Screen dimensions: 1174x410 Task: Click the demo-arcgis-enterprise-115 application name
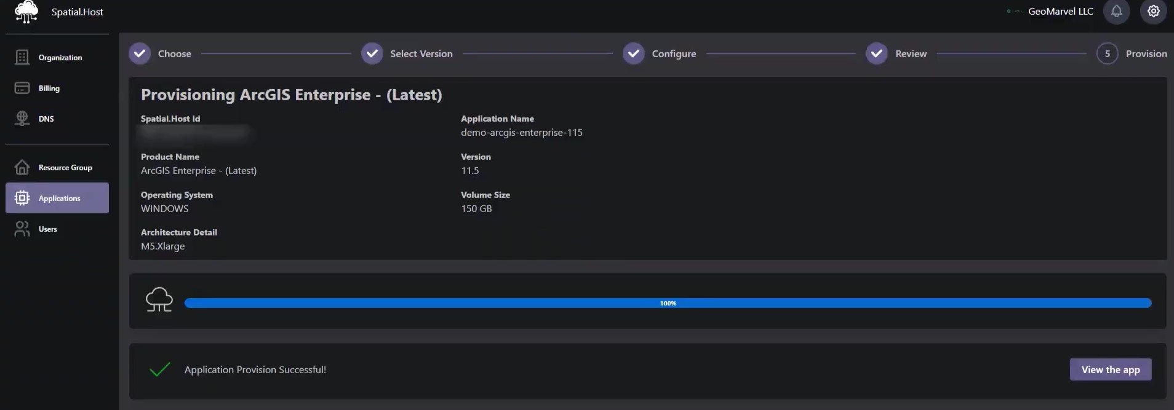521,133
